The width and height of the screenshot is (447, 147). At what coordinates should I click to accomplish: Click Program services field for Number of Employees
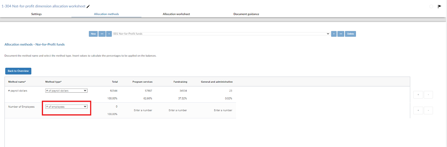[143, 110]
